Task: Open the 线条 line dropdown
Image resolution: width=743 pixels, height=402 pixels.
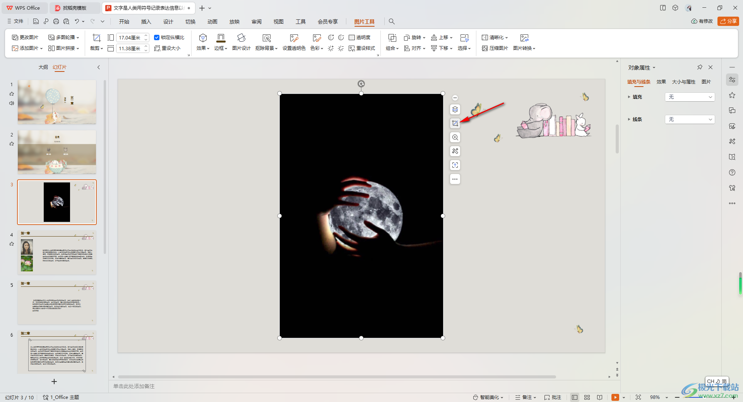Action: (690, 119)
